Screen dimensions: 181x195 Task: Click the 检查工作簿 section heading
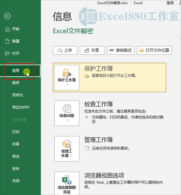[98, 104]
